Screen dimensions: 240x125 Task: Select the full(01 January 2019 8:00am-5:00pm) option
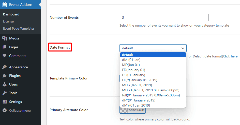pyautogui.click(x=151, y=95)
